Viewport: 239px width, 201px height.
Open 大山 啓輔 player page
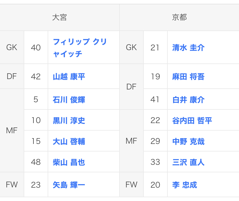[69, 141]
